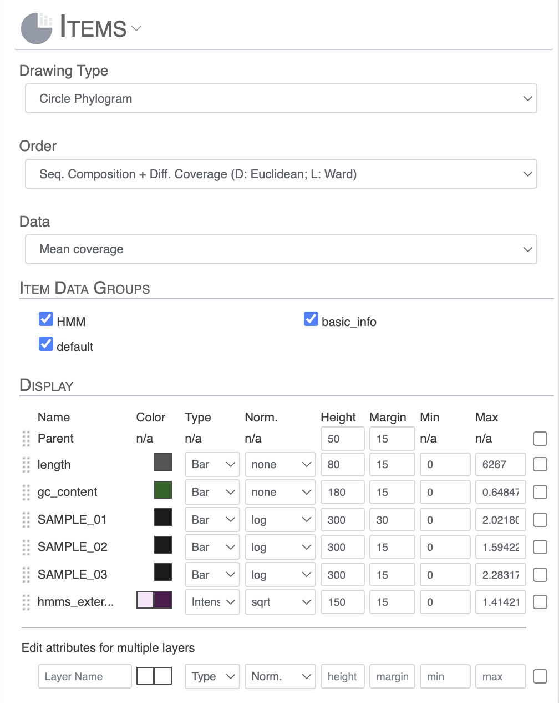This screenshot has height=703, width=559.
Task: Uncheck the HMM data group checkbox
Action: point(46,319)
